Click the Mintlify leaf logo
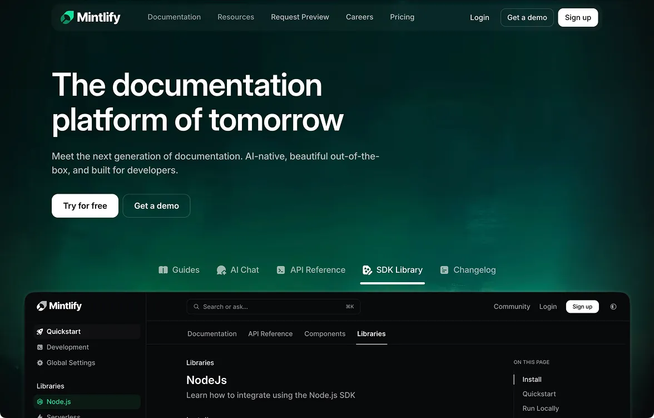Screen dimensions: 654x418 (68, 17)
